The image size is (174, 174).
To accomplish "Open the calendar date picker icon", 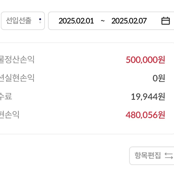I will coord(165,21).
